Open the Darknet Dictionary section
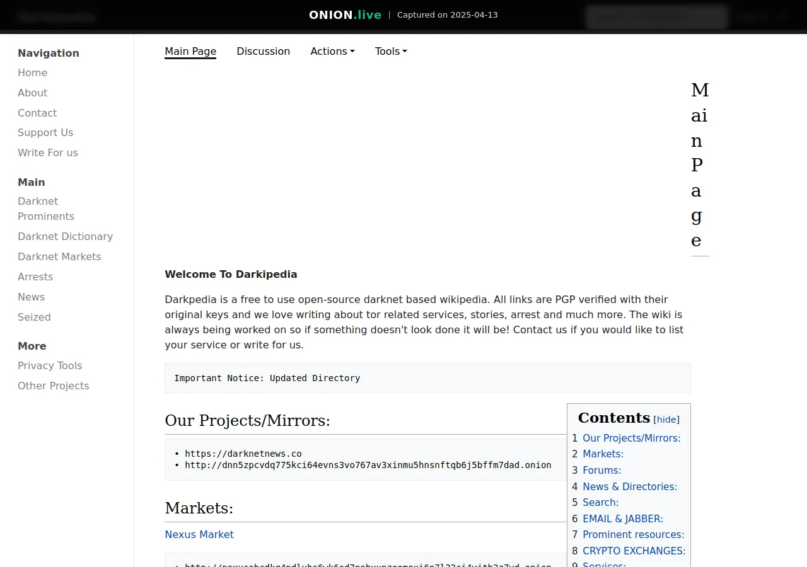This screenshot has width=807, height=567. (65, 236)
